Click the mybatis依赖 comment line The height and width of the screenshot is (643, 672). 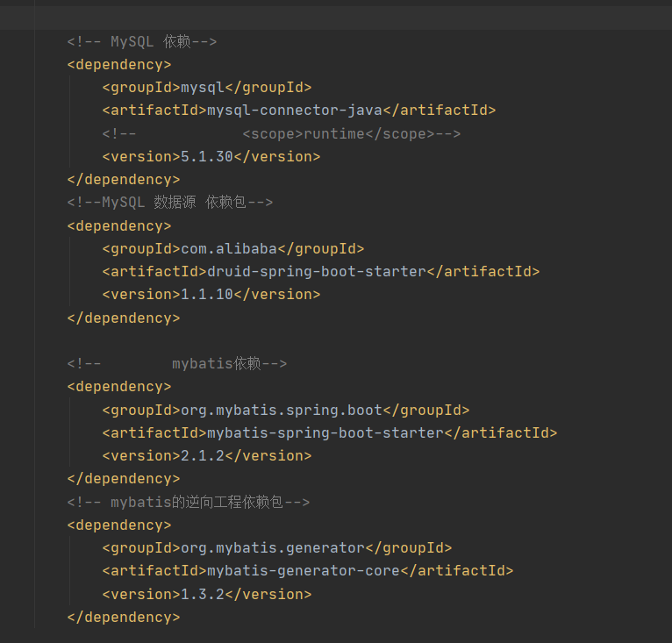[x=176, y=363]
